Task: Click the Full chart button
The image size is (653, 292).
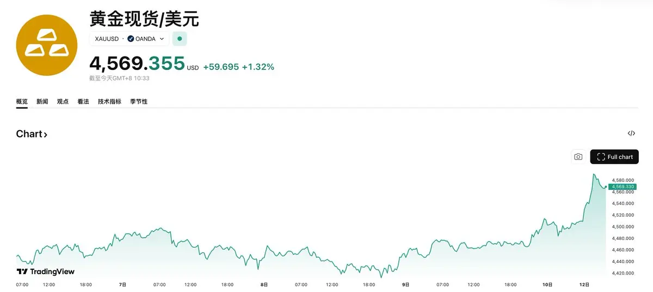Action: [x=614, y=157]
